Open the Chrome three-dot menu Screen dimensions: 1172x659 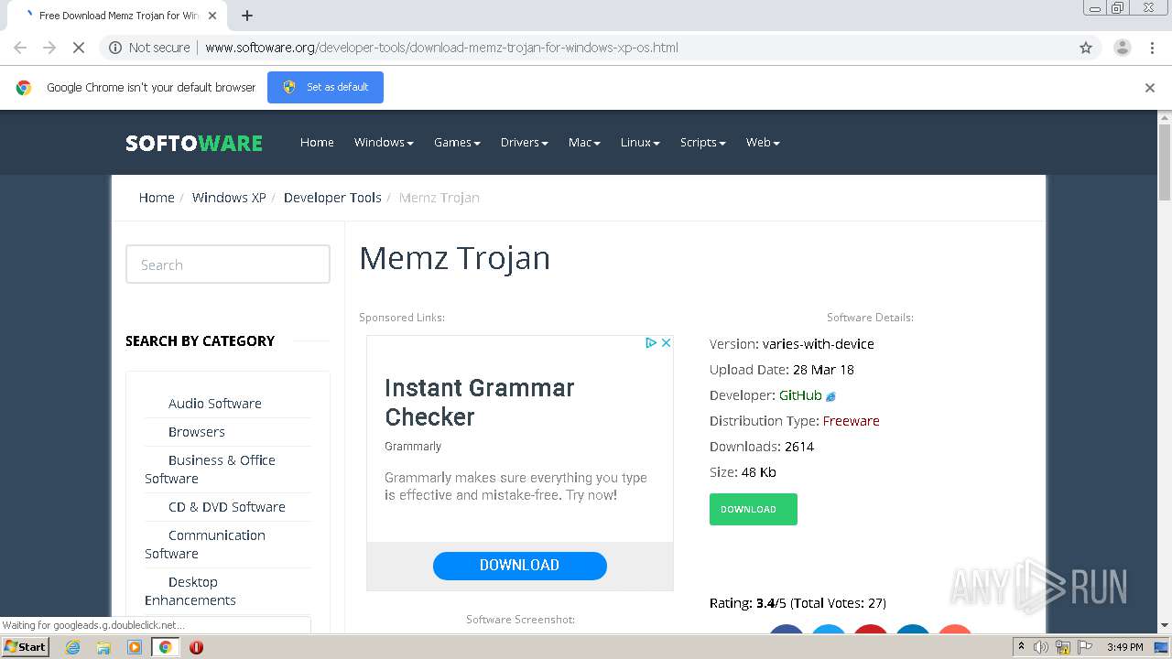point(1152,48)
